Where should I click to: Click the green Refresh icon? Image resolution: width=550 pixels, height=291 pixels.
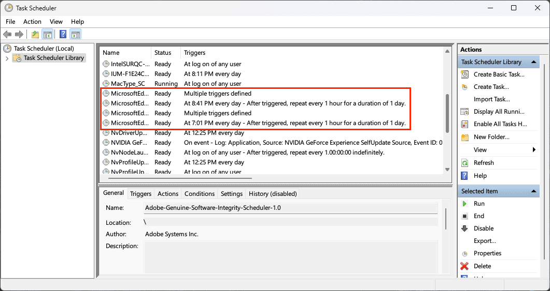click(464, 163)
